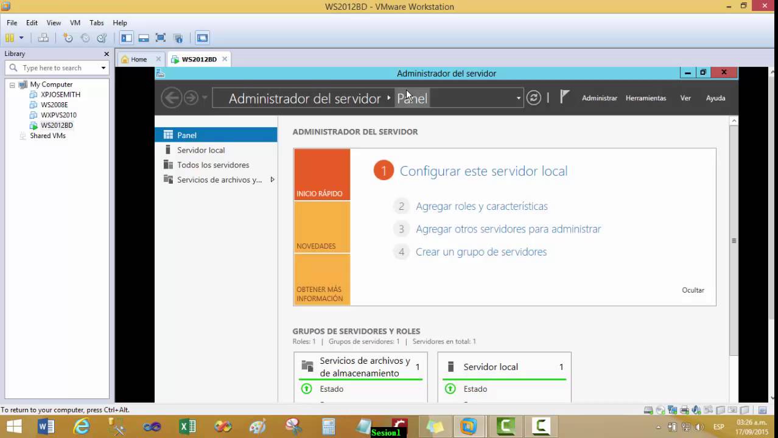
Task: Open the Ayuda menu
Action: click(x=715, y=98)
